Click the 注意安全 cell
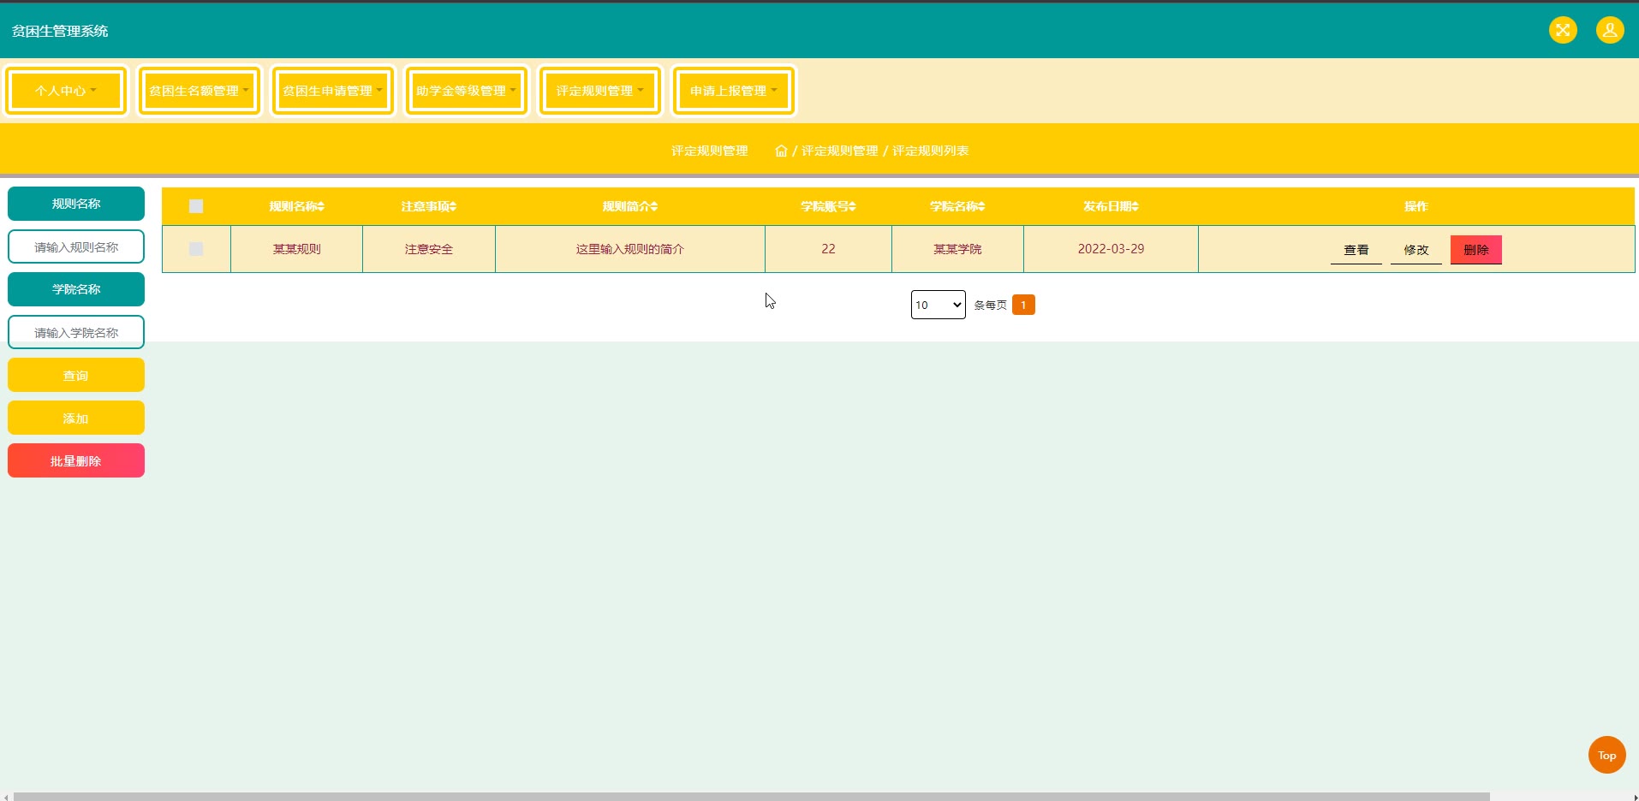The height and width of the screenshot is (801, 1639). (x=429, y=249)
